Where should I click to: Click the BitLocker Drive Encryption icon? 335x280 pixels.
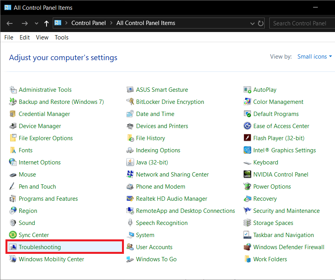pyautogui.click(x=130, y=102)
